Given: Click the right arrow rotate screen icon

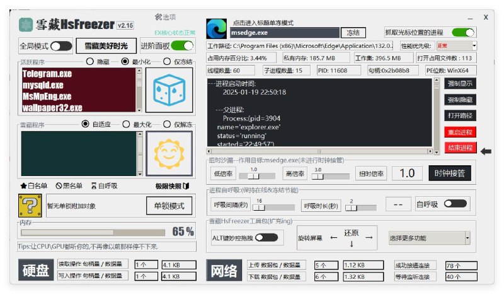Looking at the screenshot, I should 369,238.
